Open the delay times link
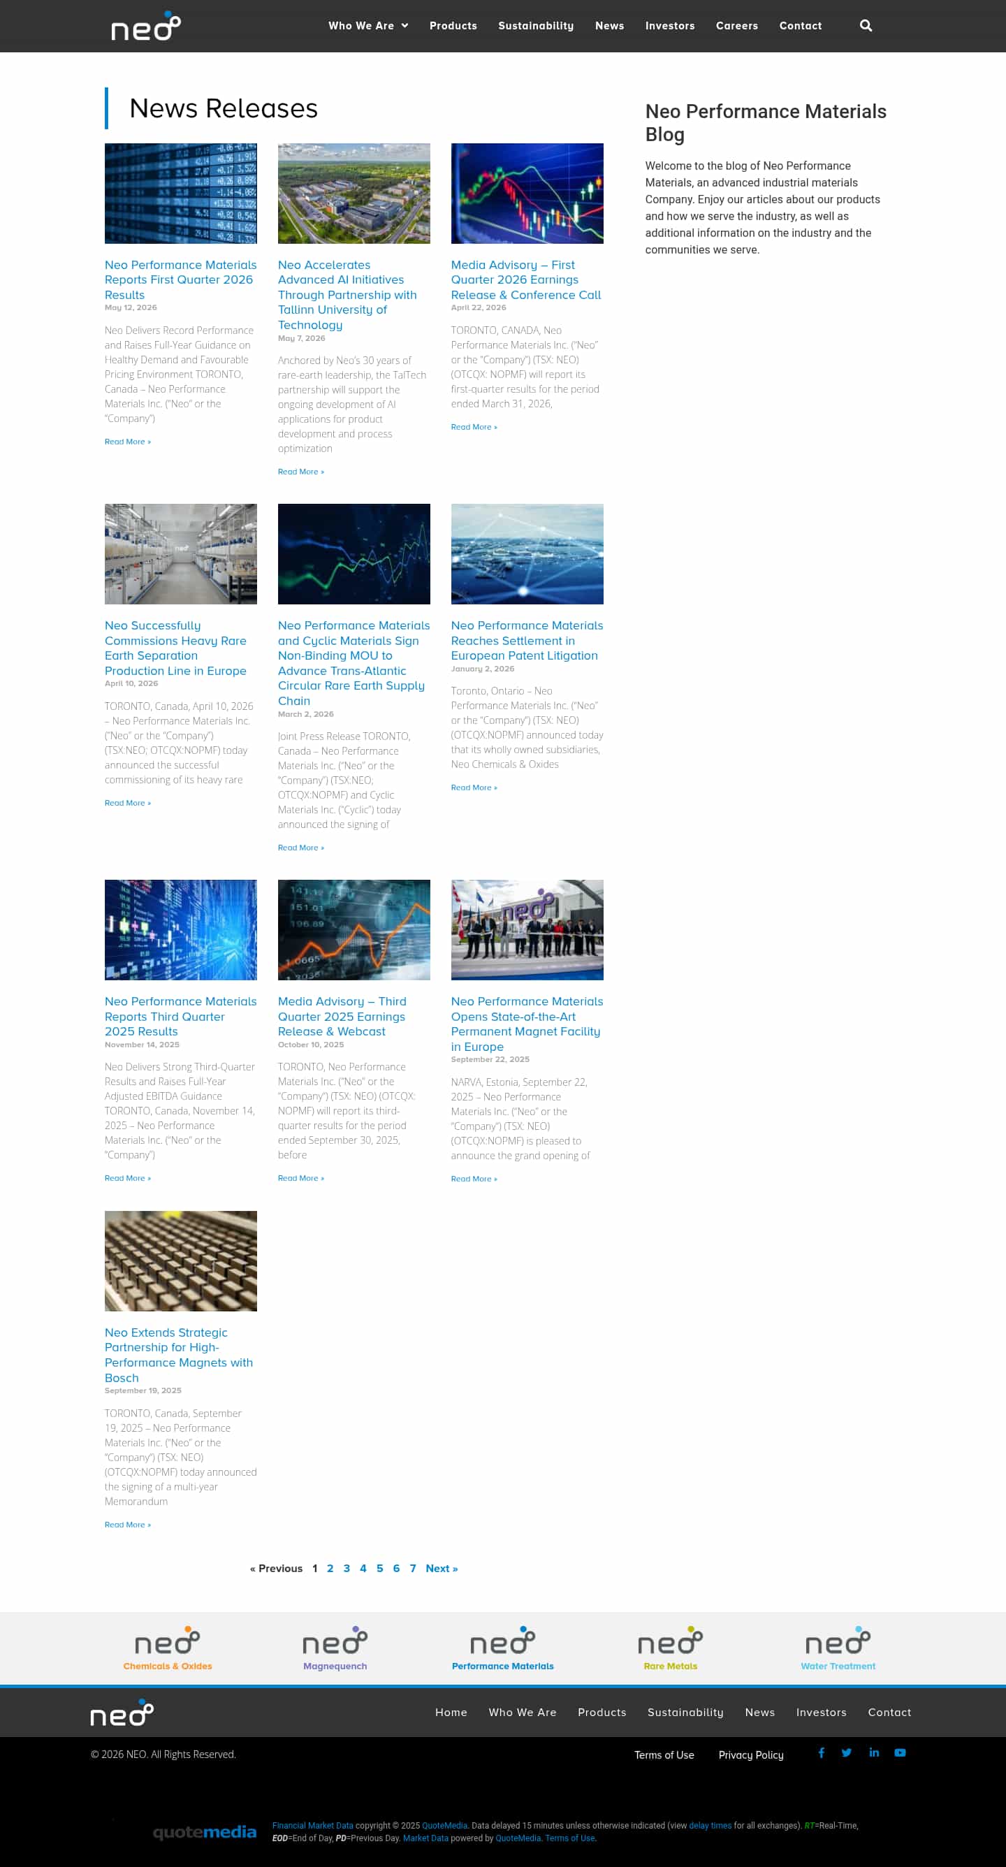This screenshot has height=1867, width=1006. pos(710,1826)
